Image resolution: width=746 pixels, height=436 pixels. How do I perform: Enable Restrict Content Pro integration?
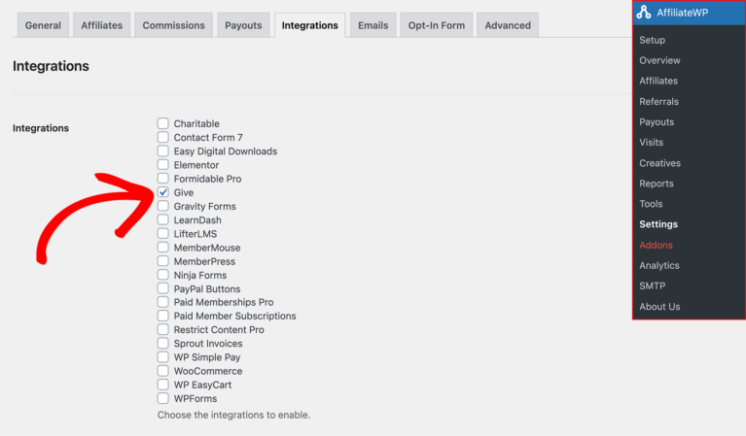click(x=163, y=329)
